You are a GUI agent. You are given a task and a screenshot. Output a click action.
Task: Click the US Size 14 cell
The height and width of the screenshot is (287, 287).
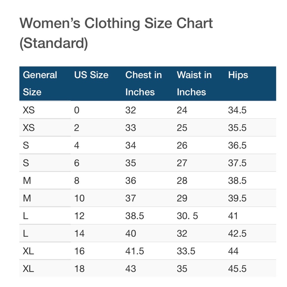click(x=79, y=234)
